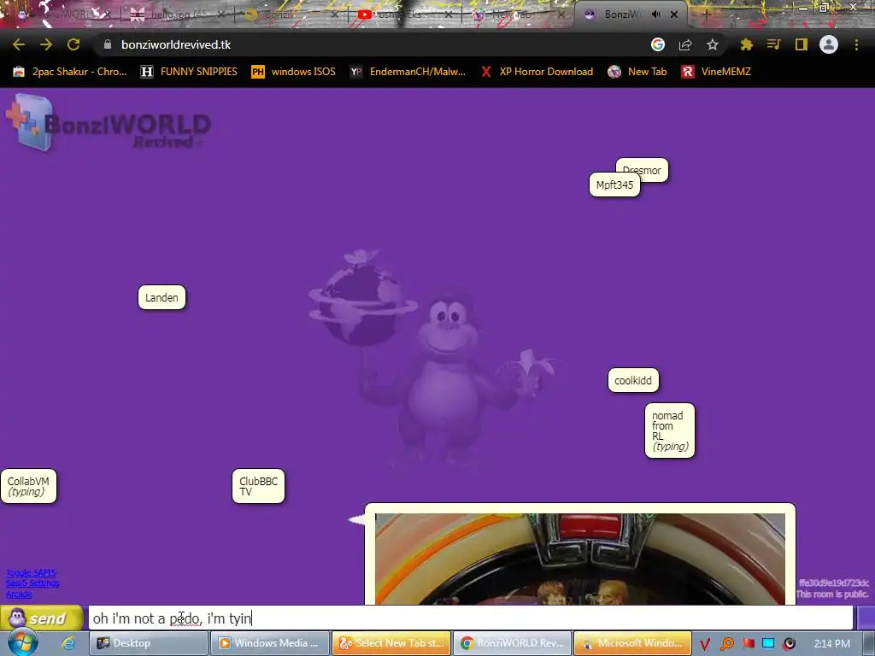Bookmark this page with the star

click(713, 44)
